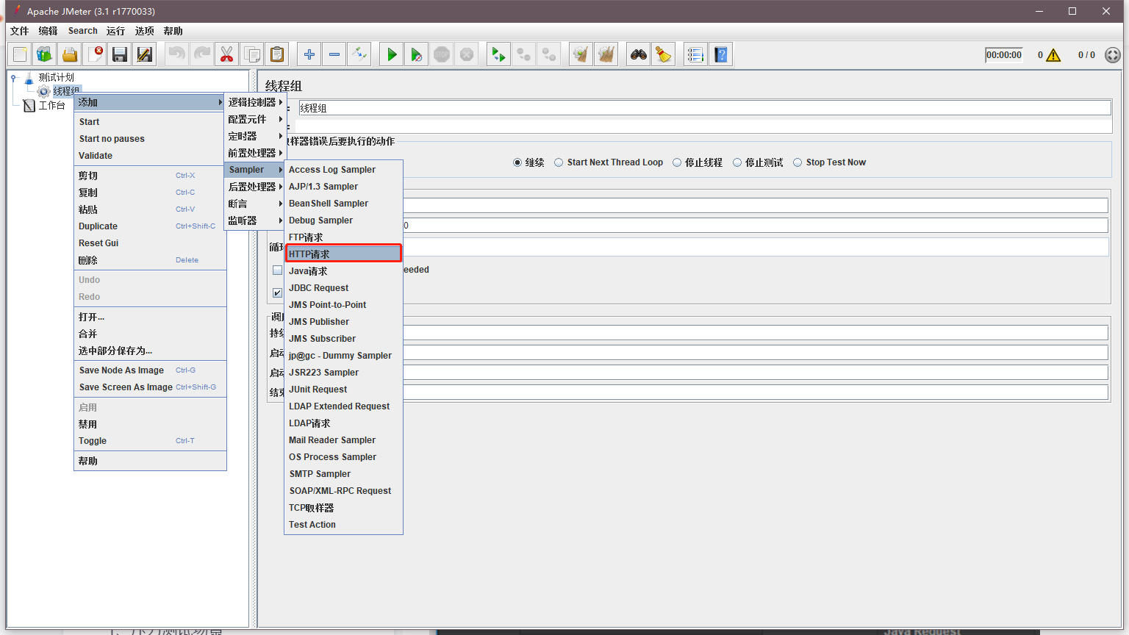The height and width of the screenshot is (635, 1129).
Task: Toggle the unchecked checkbox beside 'eeded' text
Action: [x=278, y=270]
